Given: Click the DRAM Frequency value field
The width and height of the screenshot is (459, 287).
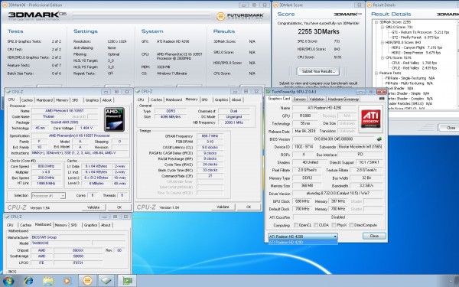Looking at the screenshot, I should click(210, 136).
